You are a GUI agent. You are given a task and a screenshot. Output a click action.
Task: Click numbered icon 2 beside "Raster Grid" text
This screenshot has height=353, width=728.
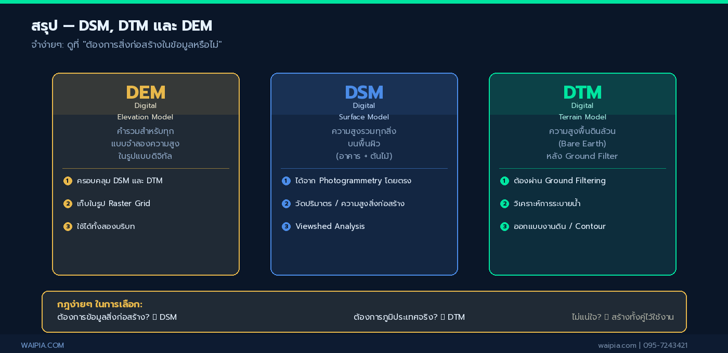pos(68,203)
